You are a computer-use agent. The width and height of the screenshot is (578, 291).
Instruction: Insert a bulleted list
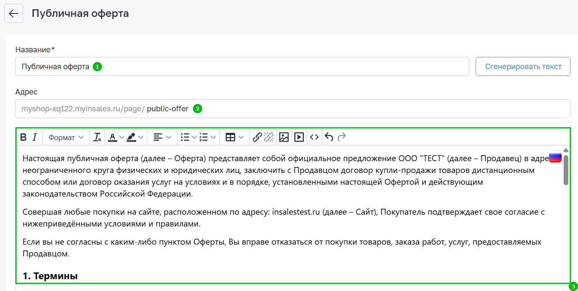tap(185, 137)
